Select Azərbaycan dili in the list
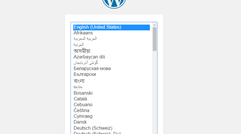 click(89, 57)
